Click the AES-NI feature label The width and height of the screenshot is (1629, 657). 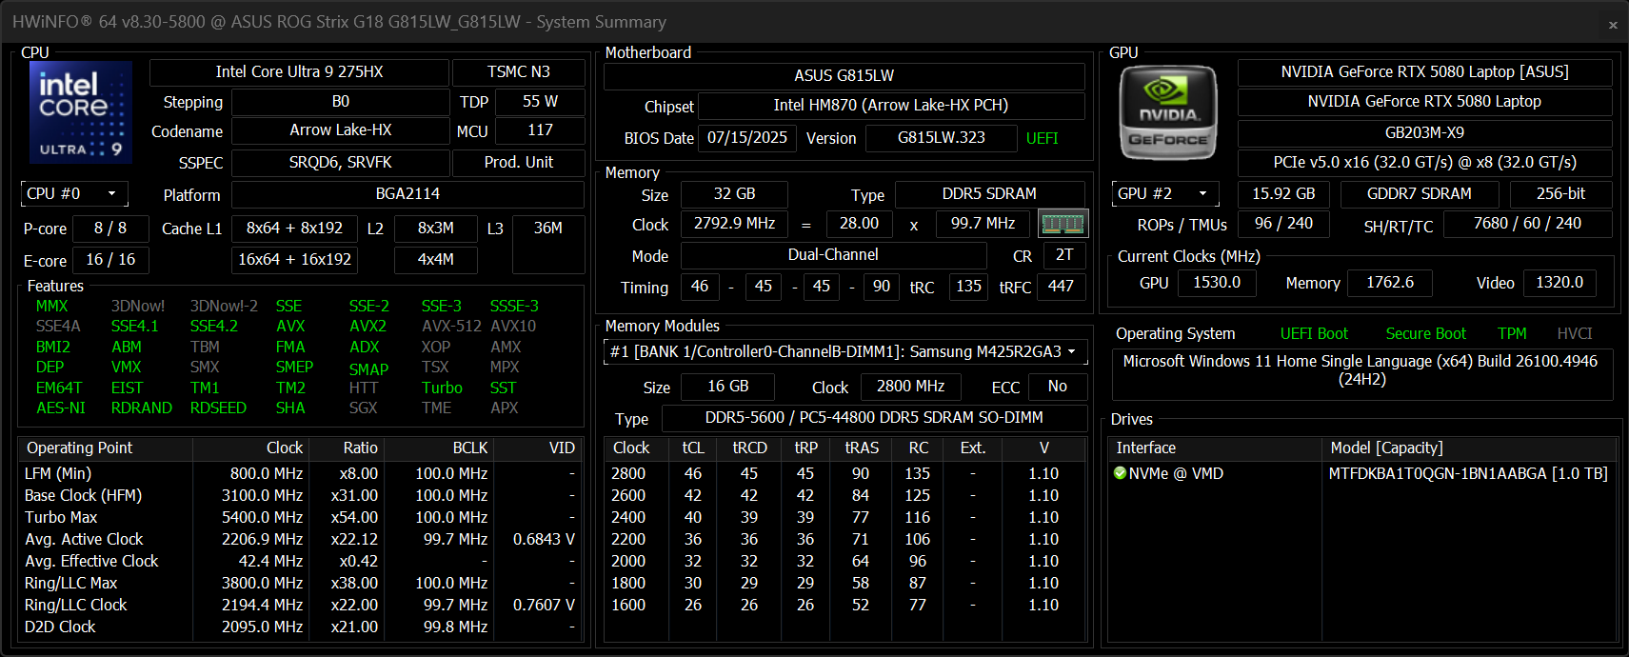pos(61,408)
